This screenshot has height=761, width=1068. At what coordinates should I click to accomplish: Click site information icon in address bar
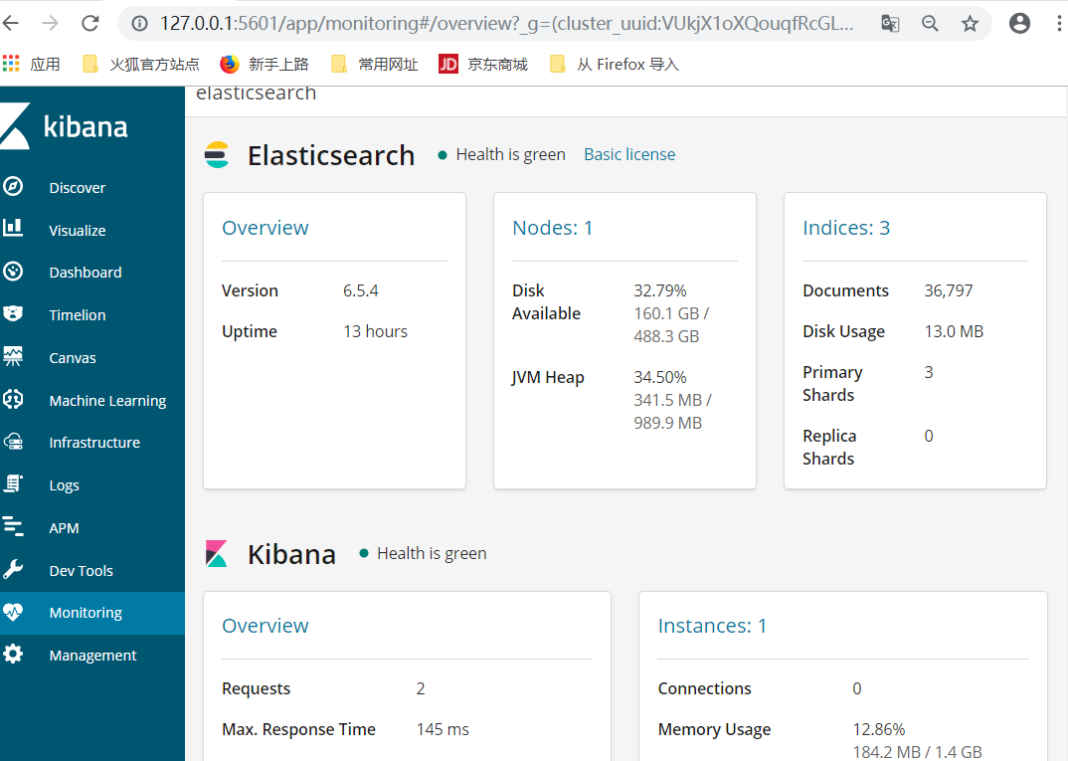[x=139, y=24]
